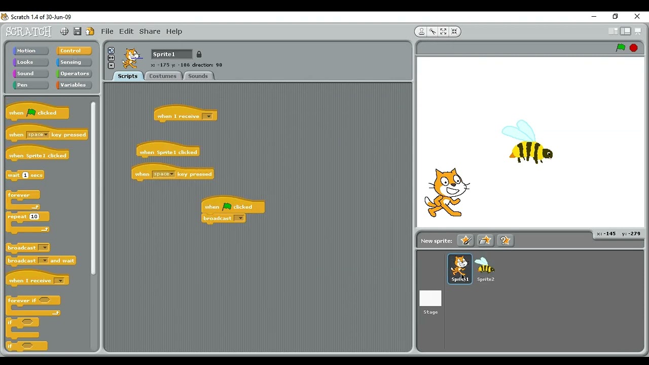Open dropdown on palette 'broadcast and wait' block

pos(43,261)
